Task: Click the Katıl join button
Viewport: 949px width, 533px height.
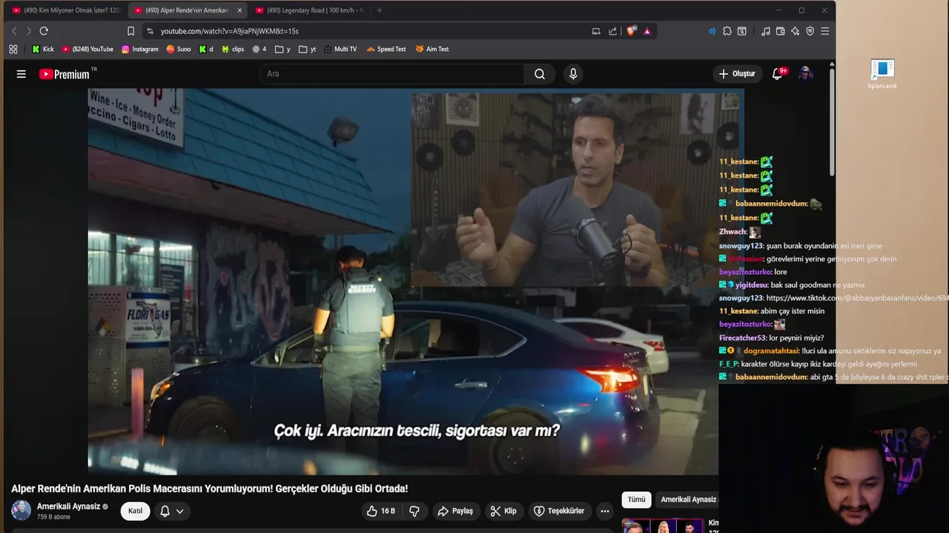Action: pyautogui.click(x=135, y=511)
